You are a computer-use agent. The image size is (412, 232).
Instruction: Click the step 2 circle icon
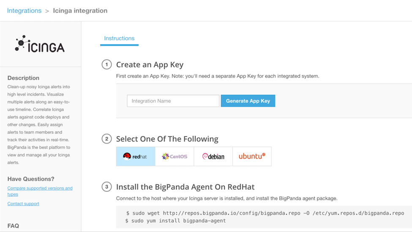106,139
